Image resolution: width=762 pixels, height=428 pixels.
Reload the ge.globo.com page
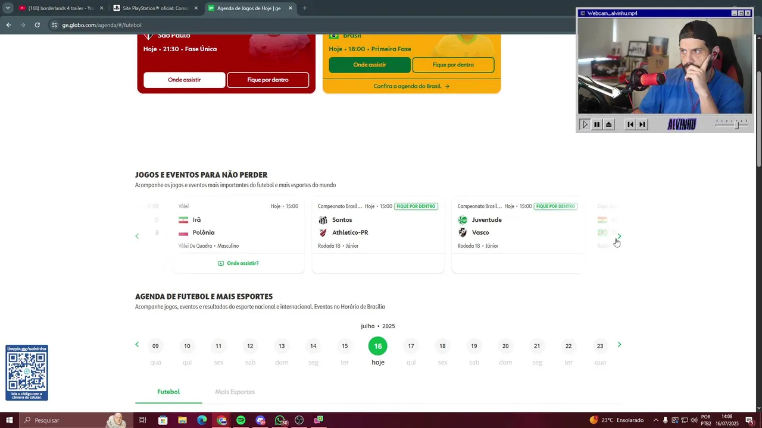point(37,25)
